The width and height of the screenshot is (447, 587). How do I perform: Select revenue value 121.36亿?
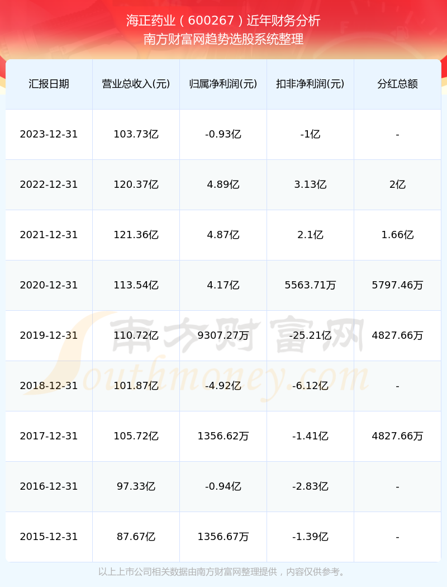(x=136, y=235)
